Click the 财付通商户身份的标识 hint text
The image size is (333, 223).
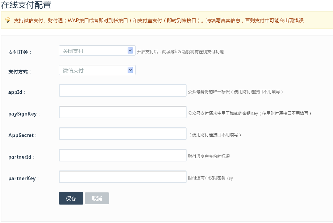pos(209,157)
